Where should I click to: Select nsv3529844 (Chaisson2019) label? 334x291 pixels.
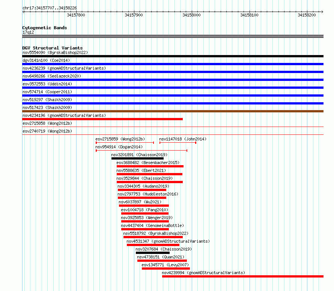coord(144,178)
